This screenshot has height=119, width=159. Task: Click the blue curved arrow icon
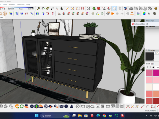pyautogui.click(x=43, y=14)
